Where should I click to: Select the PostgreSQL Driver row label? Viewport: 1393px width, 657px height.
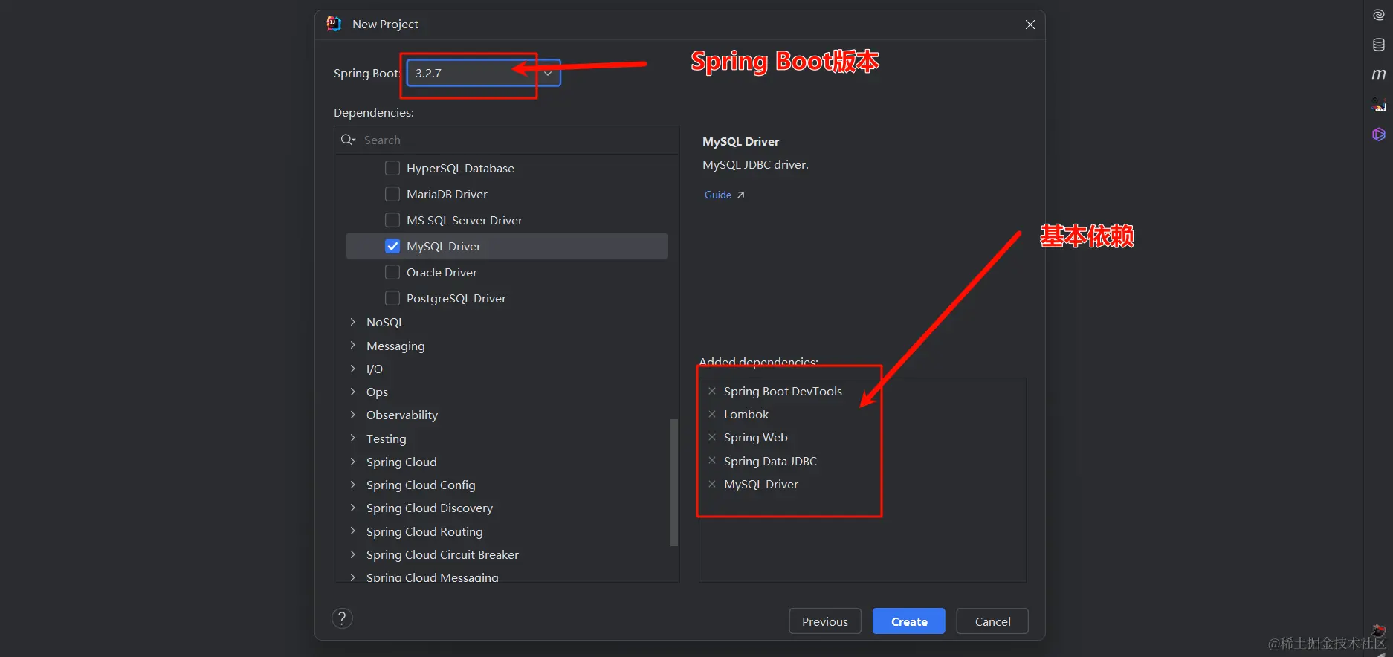[x=456, y=298]
